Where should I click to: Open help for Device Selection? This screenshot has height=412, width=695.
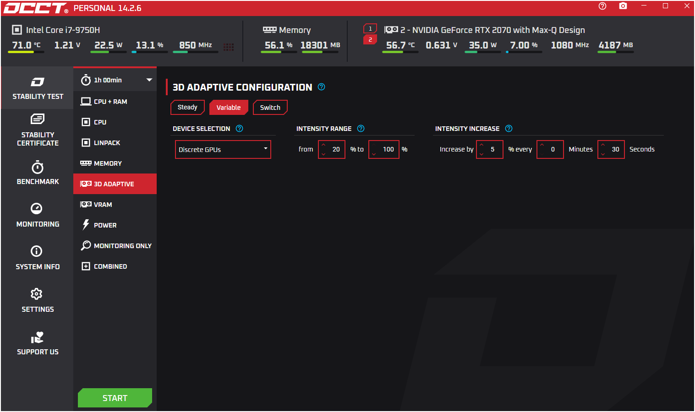point(240,129)
